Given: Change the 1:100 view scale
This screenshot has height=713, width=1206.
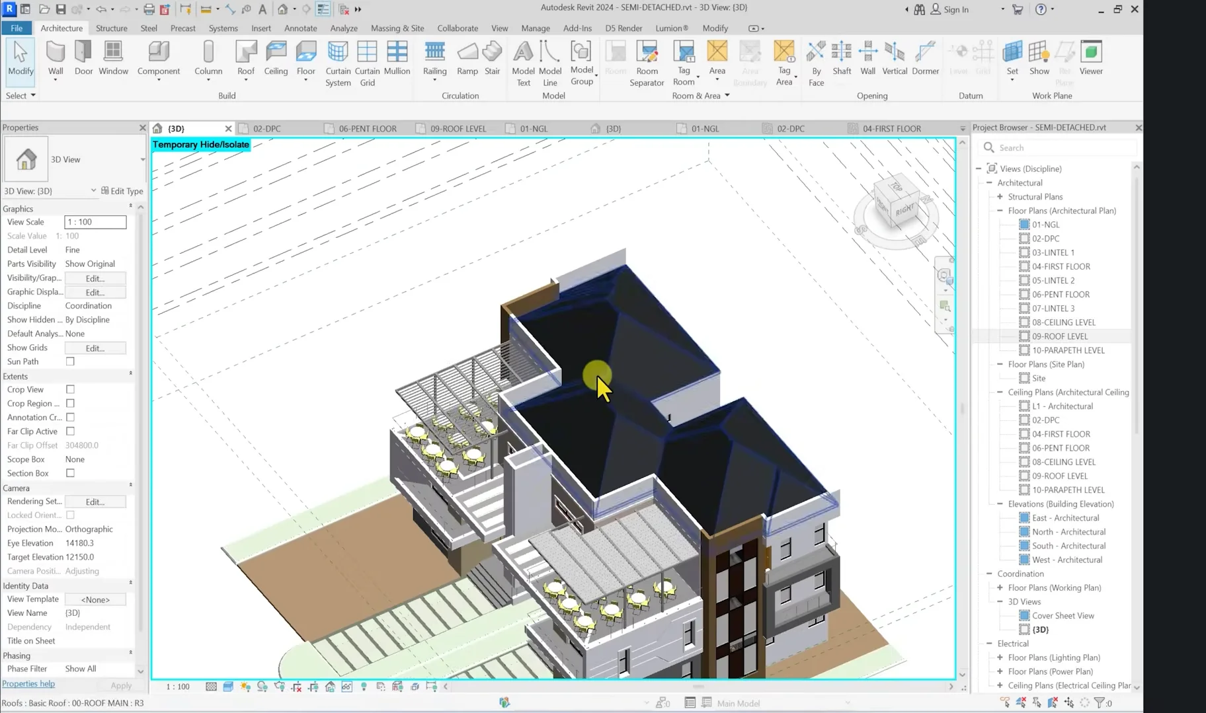Looking at the screenshot, I should [x=177, y=687].
